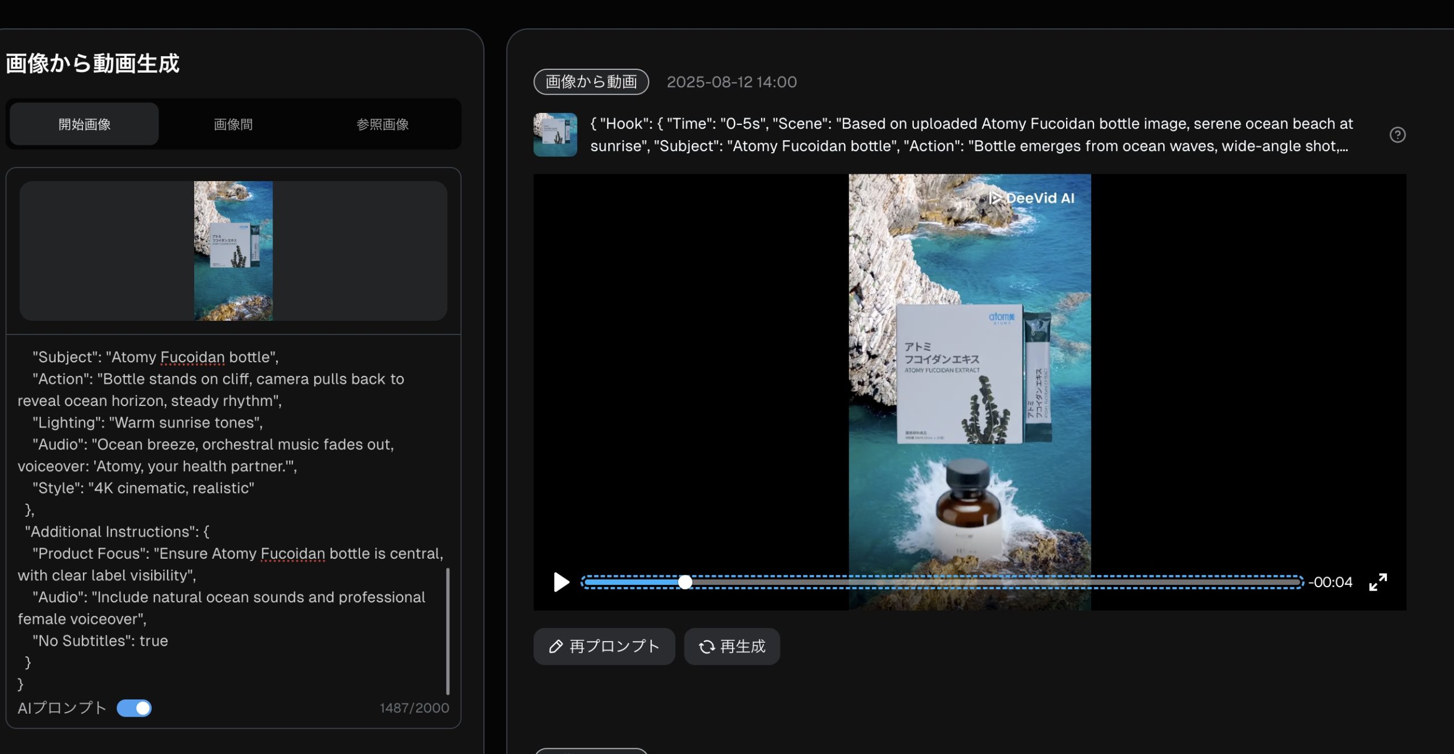Switch to the 画像間 tab
1454x754 pixels.
coord(233,124)
